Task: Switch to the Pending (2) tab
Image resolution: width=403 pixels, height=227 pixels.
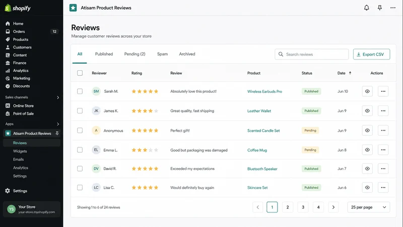Action: (135, 54)
